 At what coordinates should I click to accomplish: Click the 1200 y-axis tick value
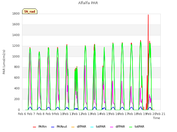[x=16, y=46]
